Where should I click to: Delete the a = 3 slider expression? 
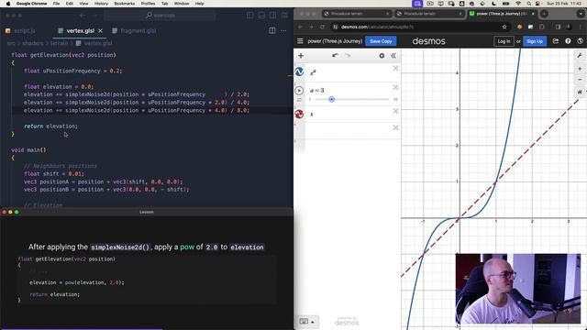click(x=395, y=87)
